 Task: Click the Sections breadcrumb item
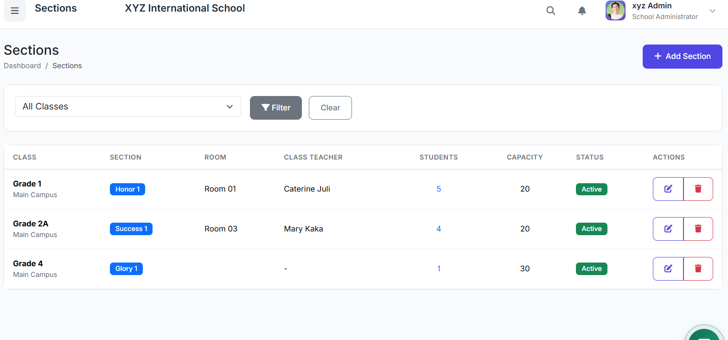coord(67,66)
